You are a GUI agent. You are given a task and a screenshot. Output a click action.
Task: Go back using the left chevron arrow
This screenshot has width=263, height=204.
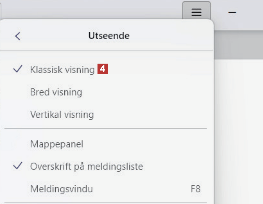[18, 36]
